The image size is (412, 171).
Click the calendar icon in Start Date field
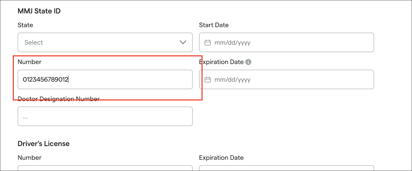[x=208, y=42]
